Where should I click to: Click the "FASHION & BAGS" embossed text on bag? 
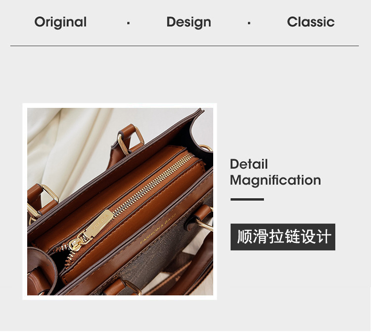(x=158, y=229)
